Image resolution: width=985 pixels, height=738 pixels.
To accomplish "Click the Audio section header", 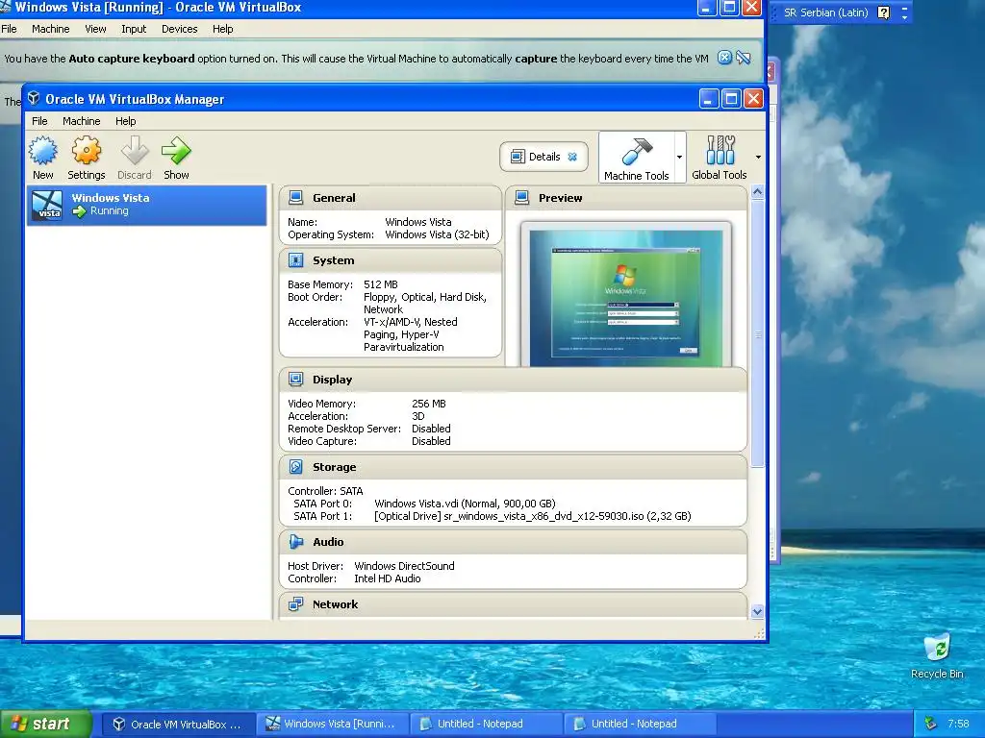I will (514, 541).
